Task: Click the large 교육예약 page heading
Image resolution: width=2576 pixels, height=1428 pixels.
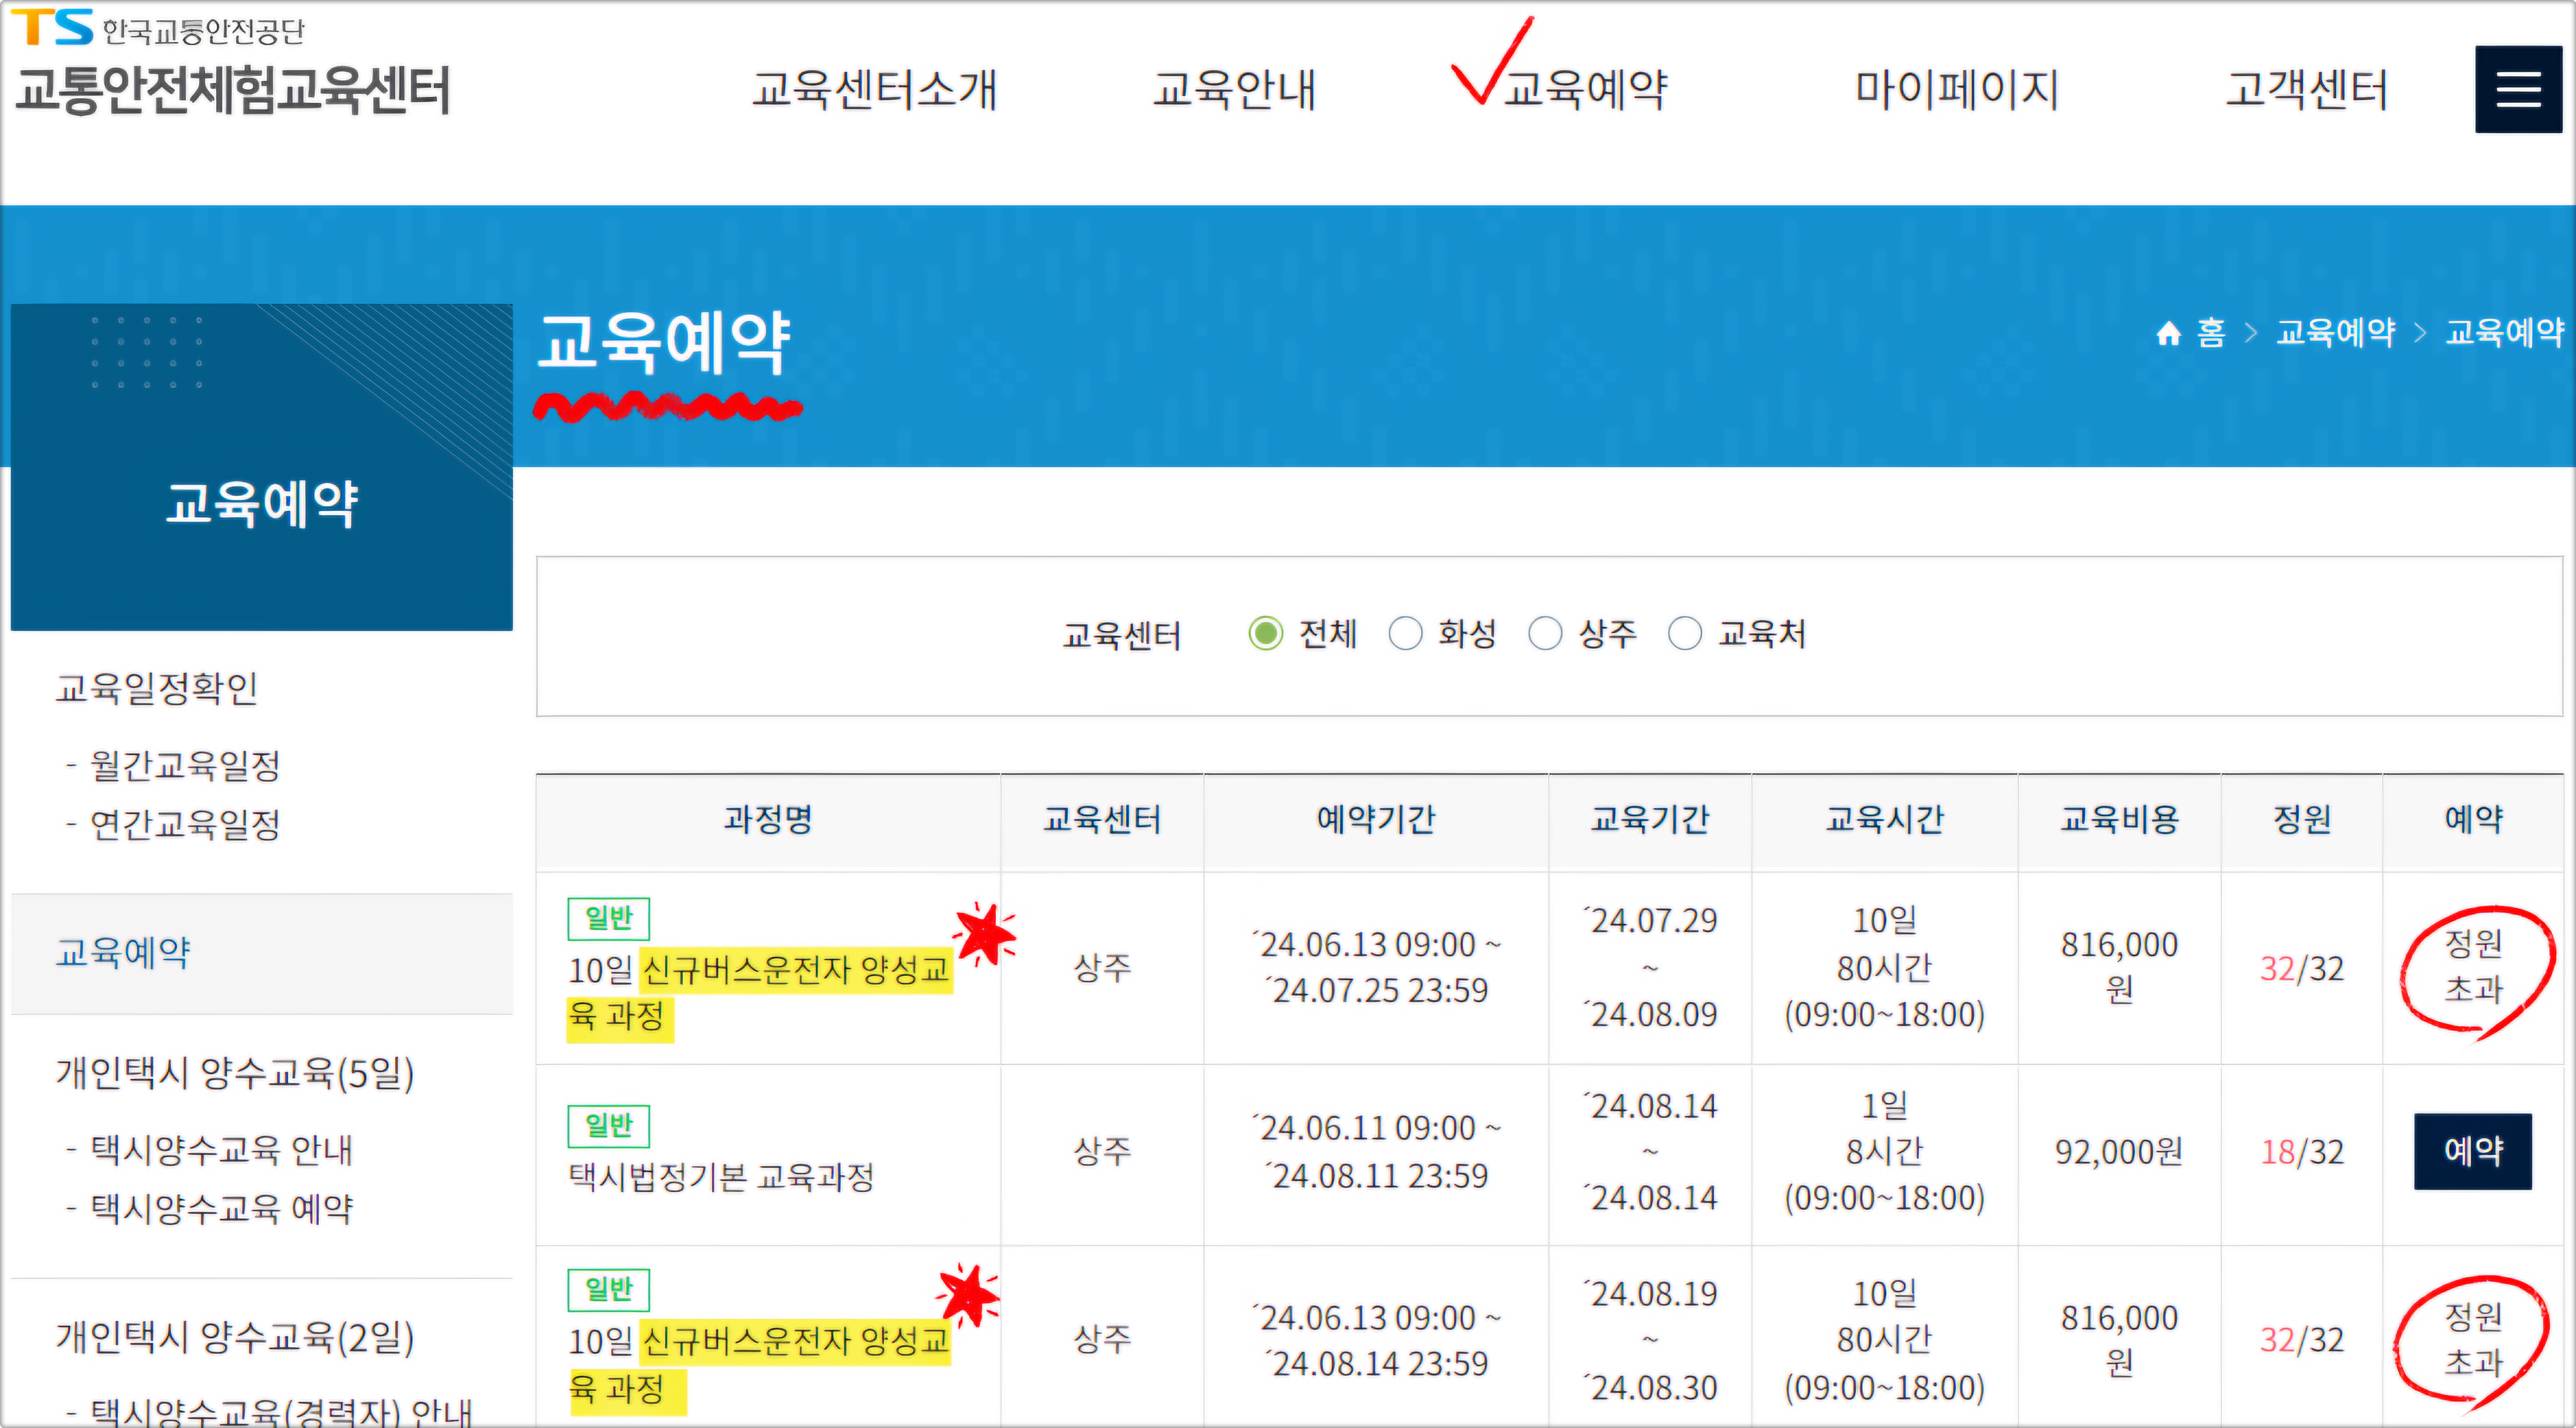Action: click(664, 343)
